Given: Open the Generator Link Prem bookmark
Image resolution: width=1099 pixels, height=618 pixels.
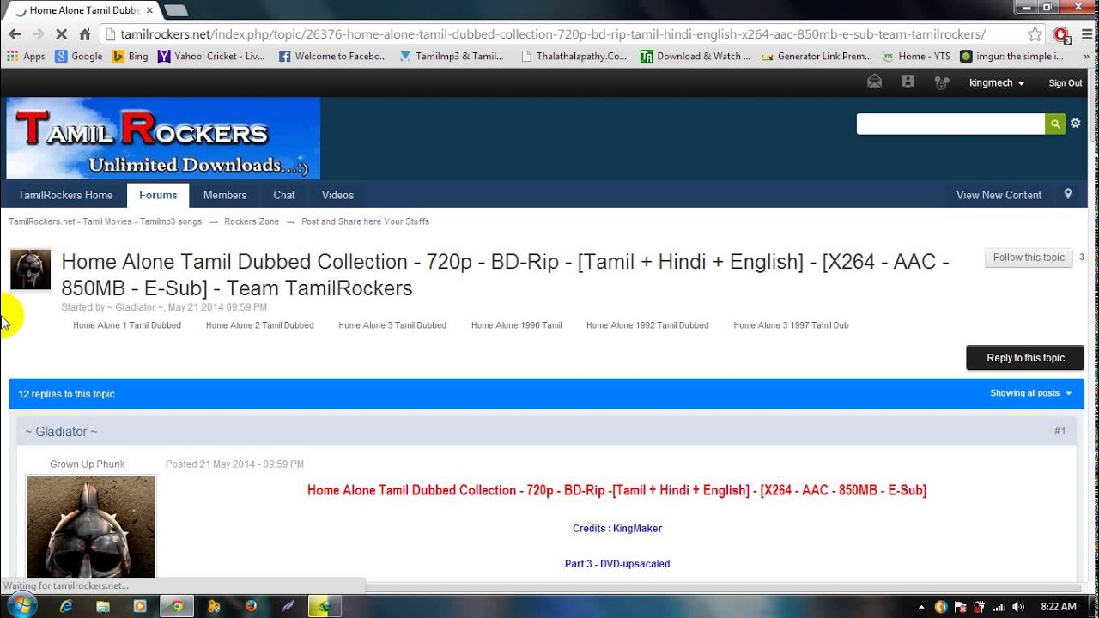Looking at the screenshot, I should coord(817,57).
